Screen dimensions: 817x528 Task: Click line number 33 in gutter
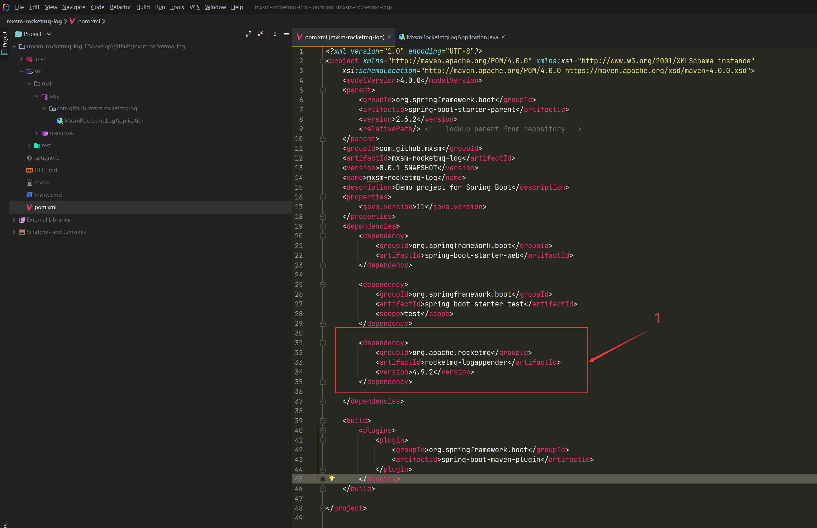[x=299, y=362]
